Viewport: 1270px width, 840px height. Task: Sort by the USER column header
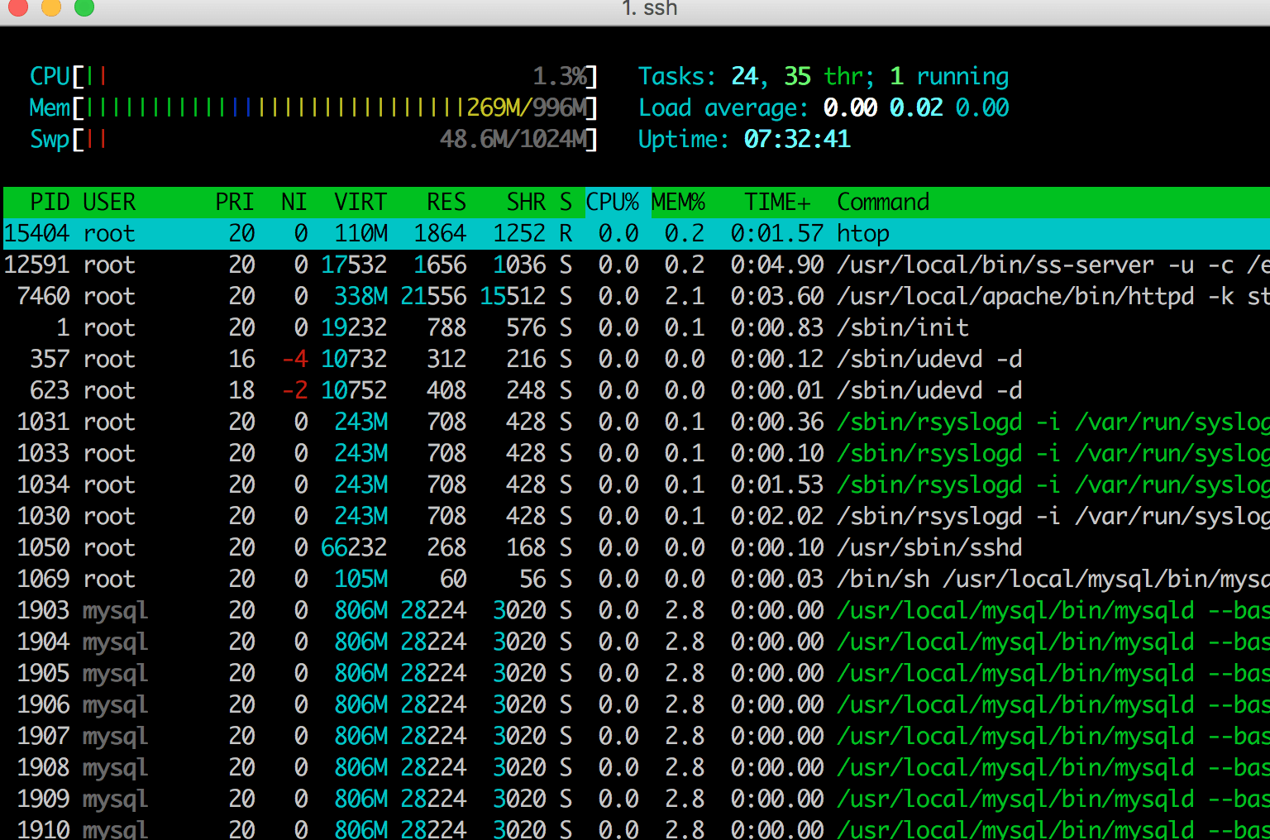coord(109,203)
